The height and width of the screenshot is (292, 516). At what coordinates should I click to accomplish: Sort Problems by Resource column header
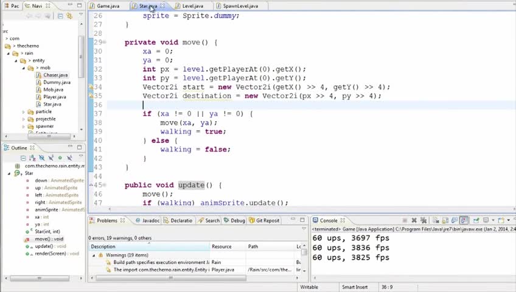(228, 246)
